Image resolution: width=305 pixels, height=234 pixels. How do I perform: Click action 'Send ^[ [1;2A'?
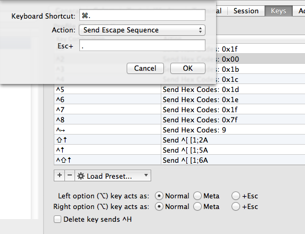click(x=185, y=140)
